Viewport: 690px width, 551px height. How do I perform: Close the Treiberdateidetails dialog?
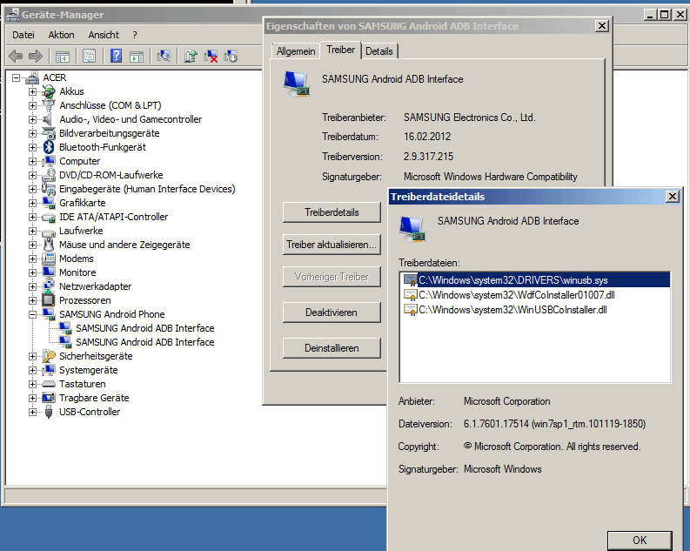673,196
